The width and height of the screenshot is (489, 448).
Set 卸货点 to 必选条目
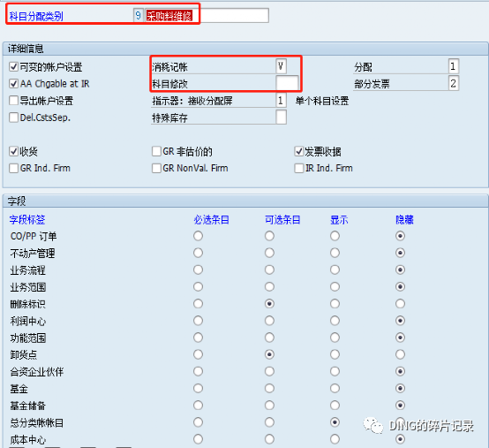[198, 354]
